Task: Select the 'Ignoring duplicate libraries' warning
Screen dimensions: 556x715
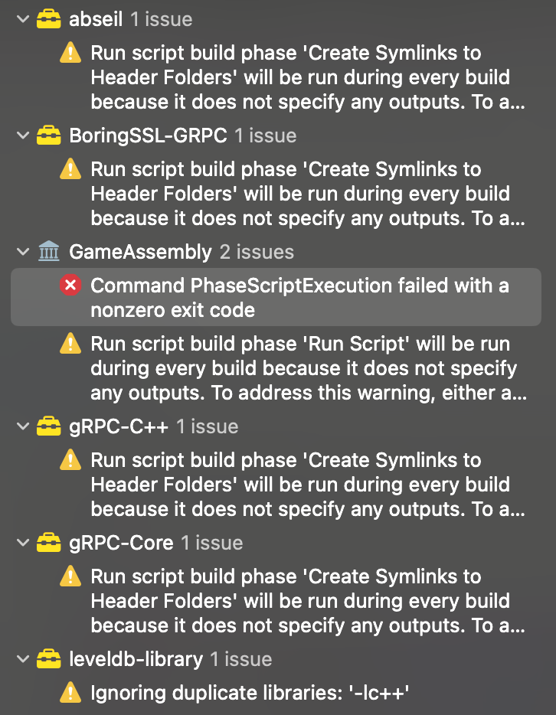Action: pos(250,694)
